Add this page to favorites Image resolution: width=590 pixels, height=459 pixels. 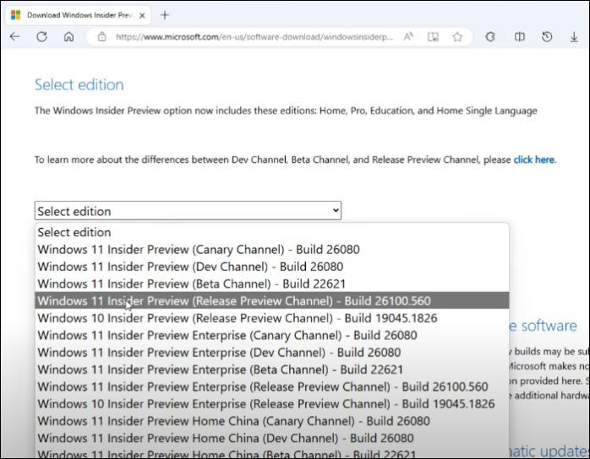coord(457,37)
